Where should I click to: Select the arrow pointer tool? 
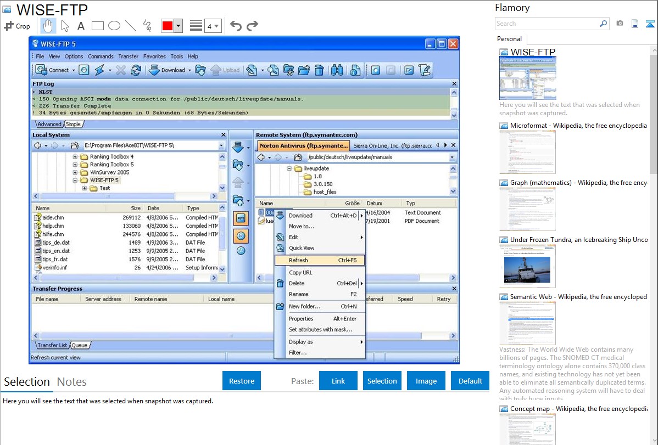coord(65,26)
